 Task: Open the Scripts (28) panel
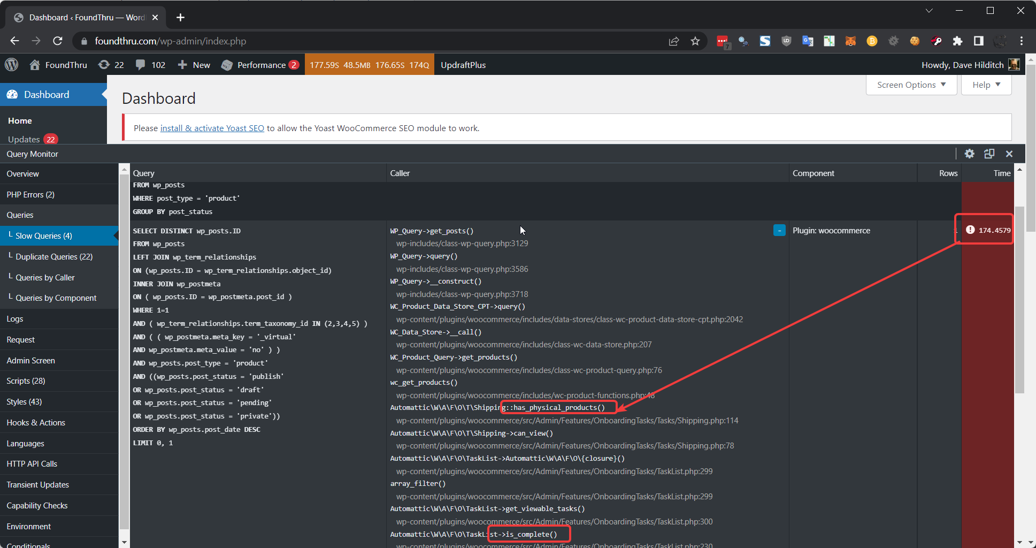[x=59, y=380]
